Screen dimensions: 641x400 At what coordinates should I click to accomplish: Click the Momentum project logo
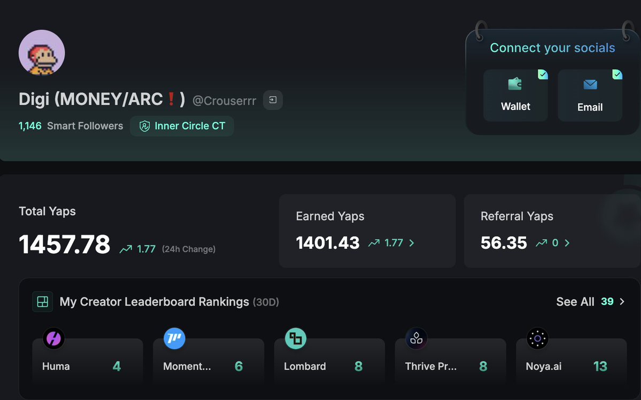pyautogui.click(x=175, y=339)
